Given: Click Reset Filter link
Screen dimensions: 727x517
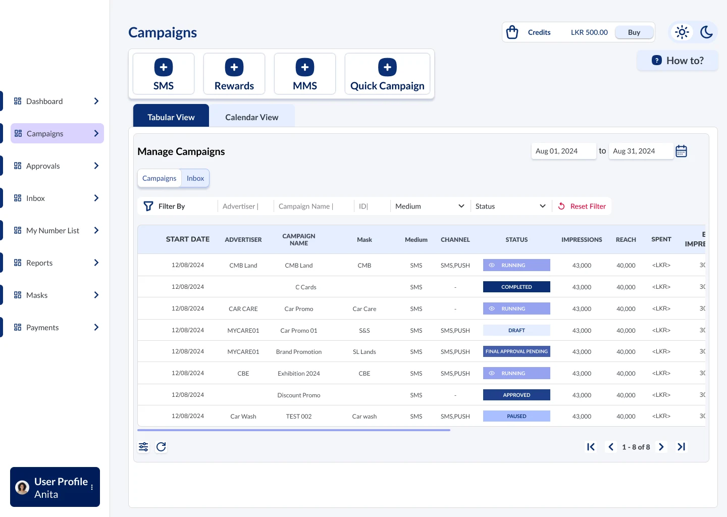Looking at the screenshot, I should coord(588,206).
